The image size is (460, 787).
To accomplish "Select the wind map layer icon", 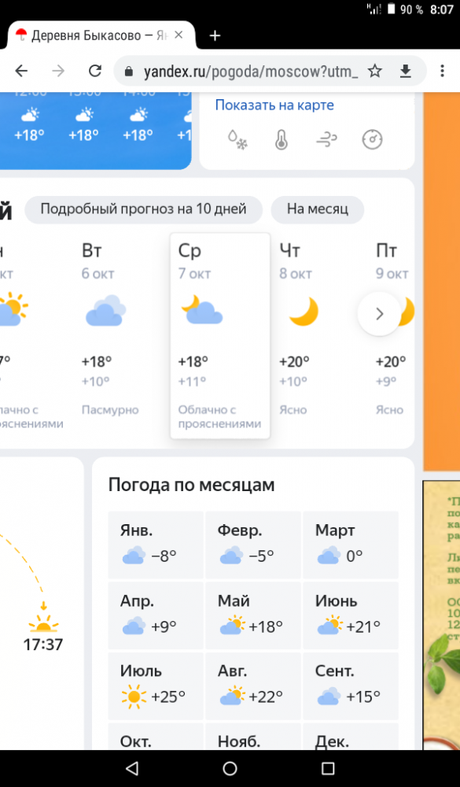I will coord(326,140).
